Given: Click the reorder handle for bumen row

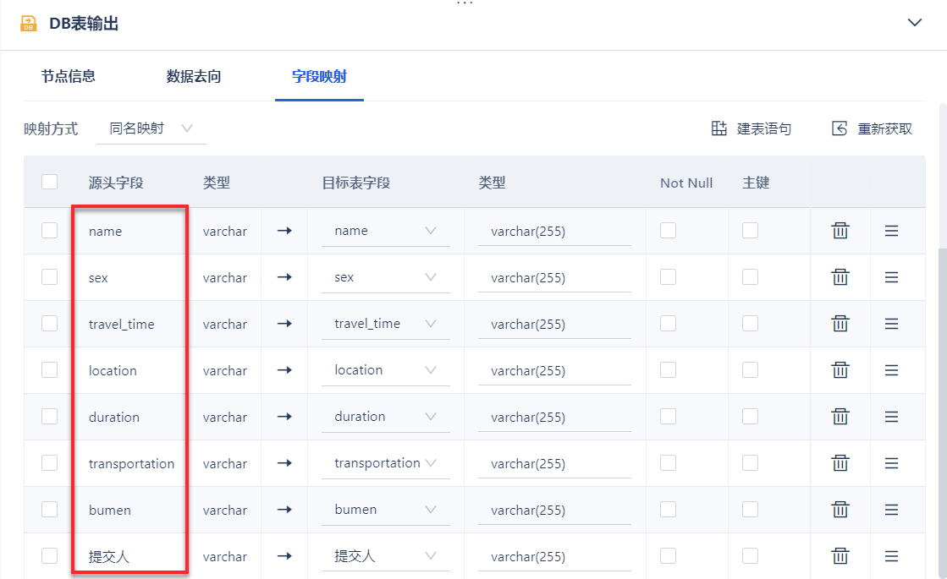Looking at the screenshot, I should coord(891,510).
